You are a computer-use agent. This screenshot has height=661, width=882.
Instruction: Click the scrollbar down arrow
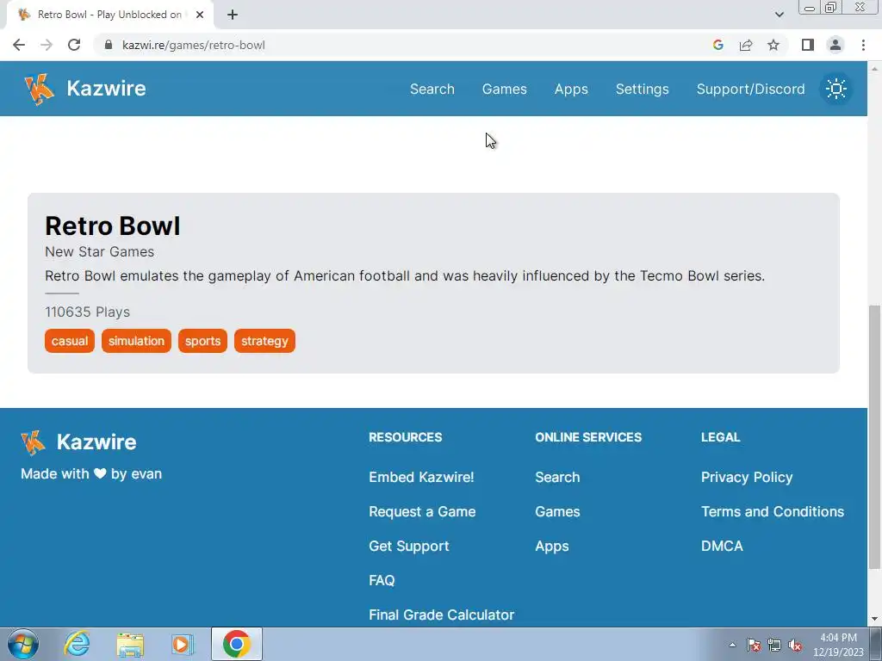874,620
